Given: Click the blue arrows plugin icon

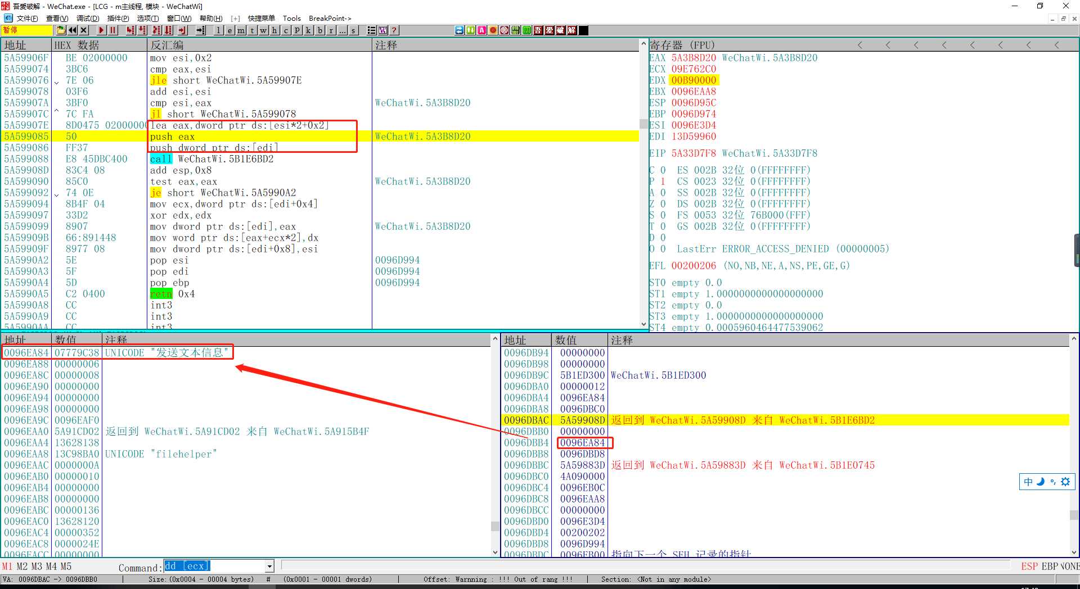Looking at the screenshot, I should click(x=459, y=30).
